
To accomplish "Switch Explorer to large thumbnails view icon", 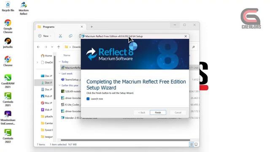I will (196, 144).
